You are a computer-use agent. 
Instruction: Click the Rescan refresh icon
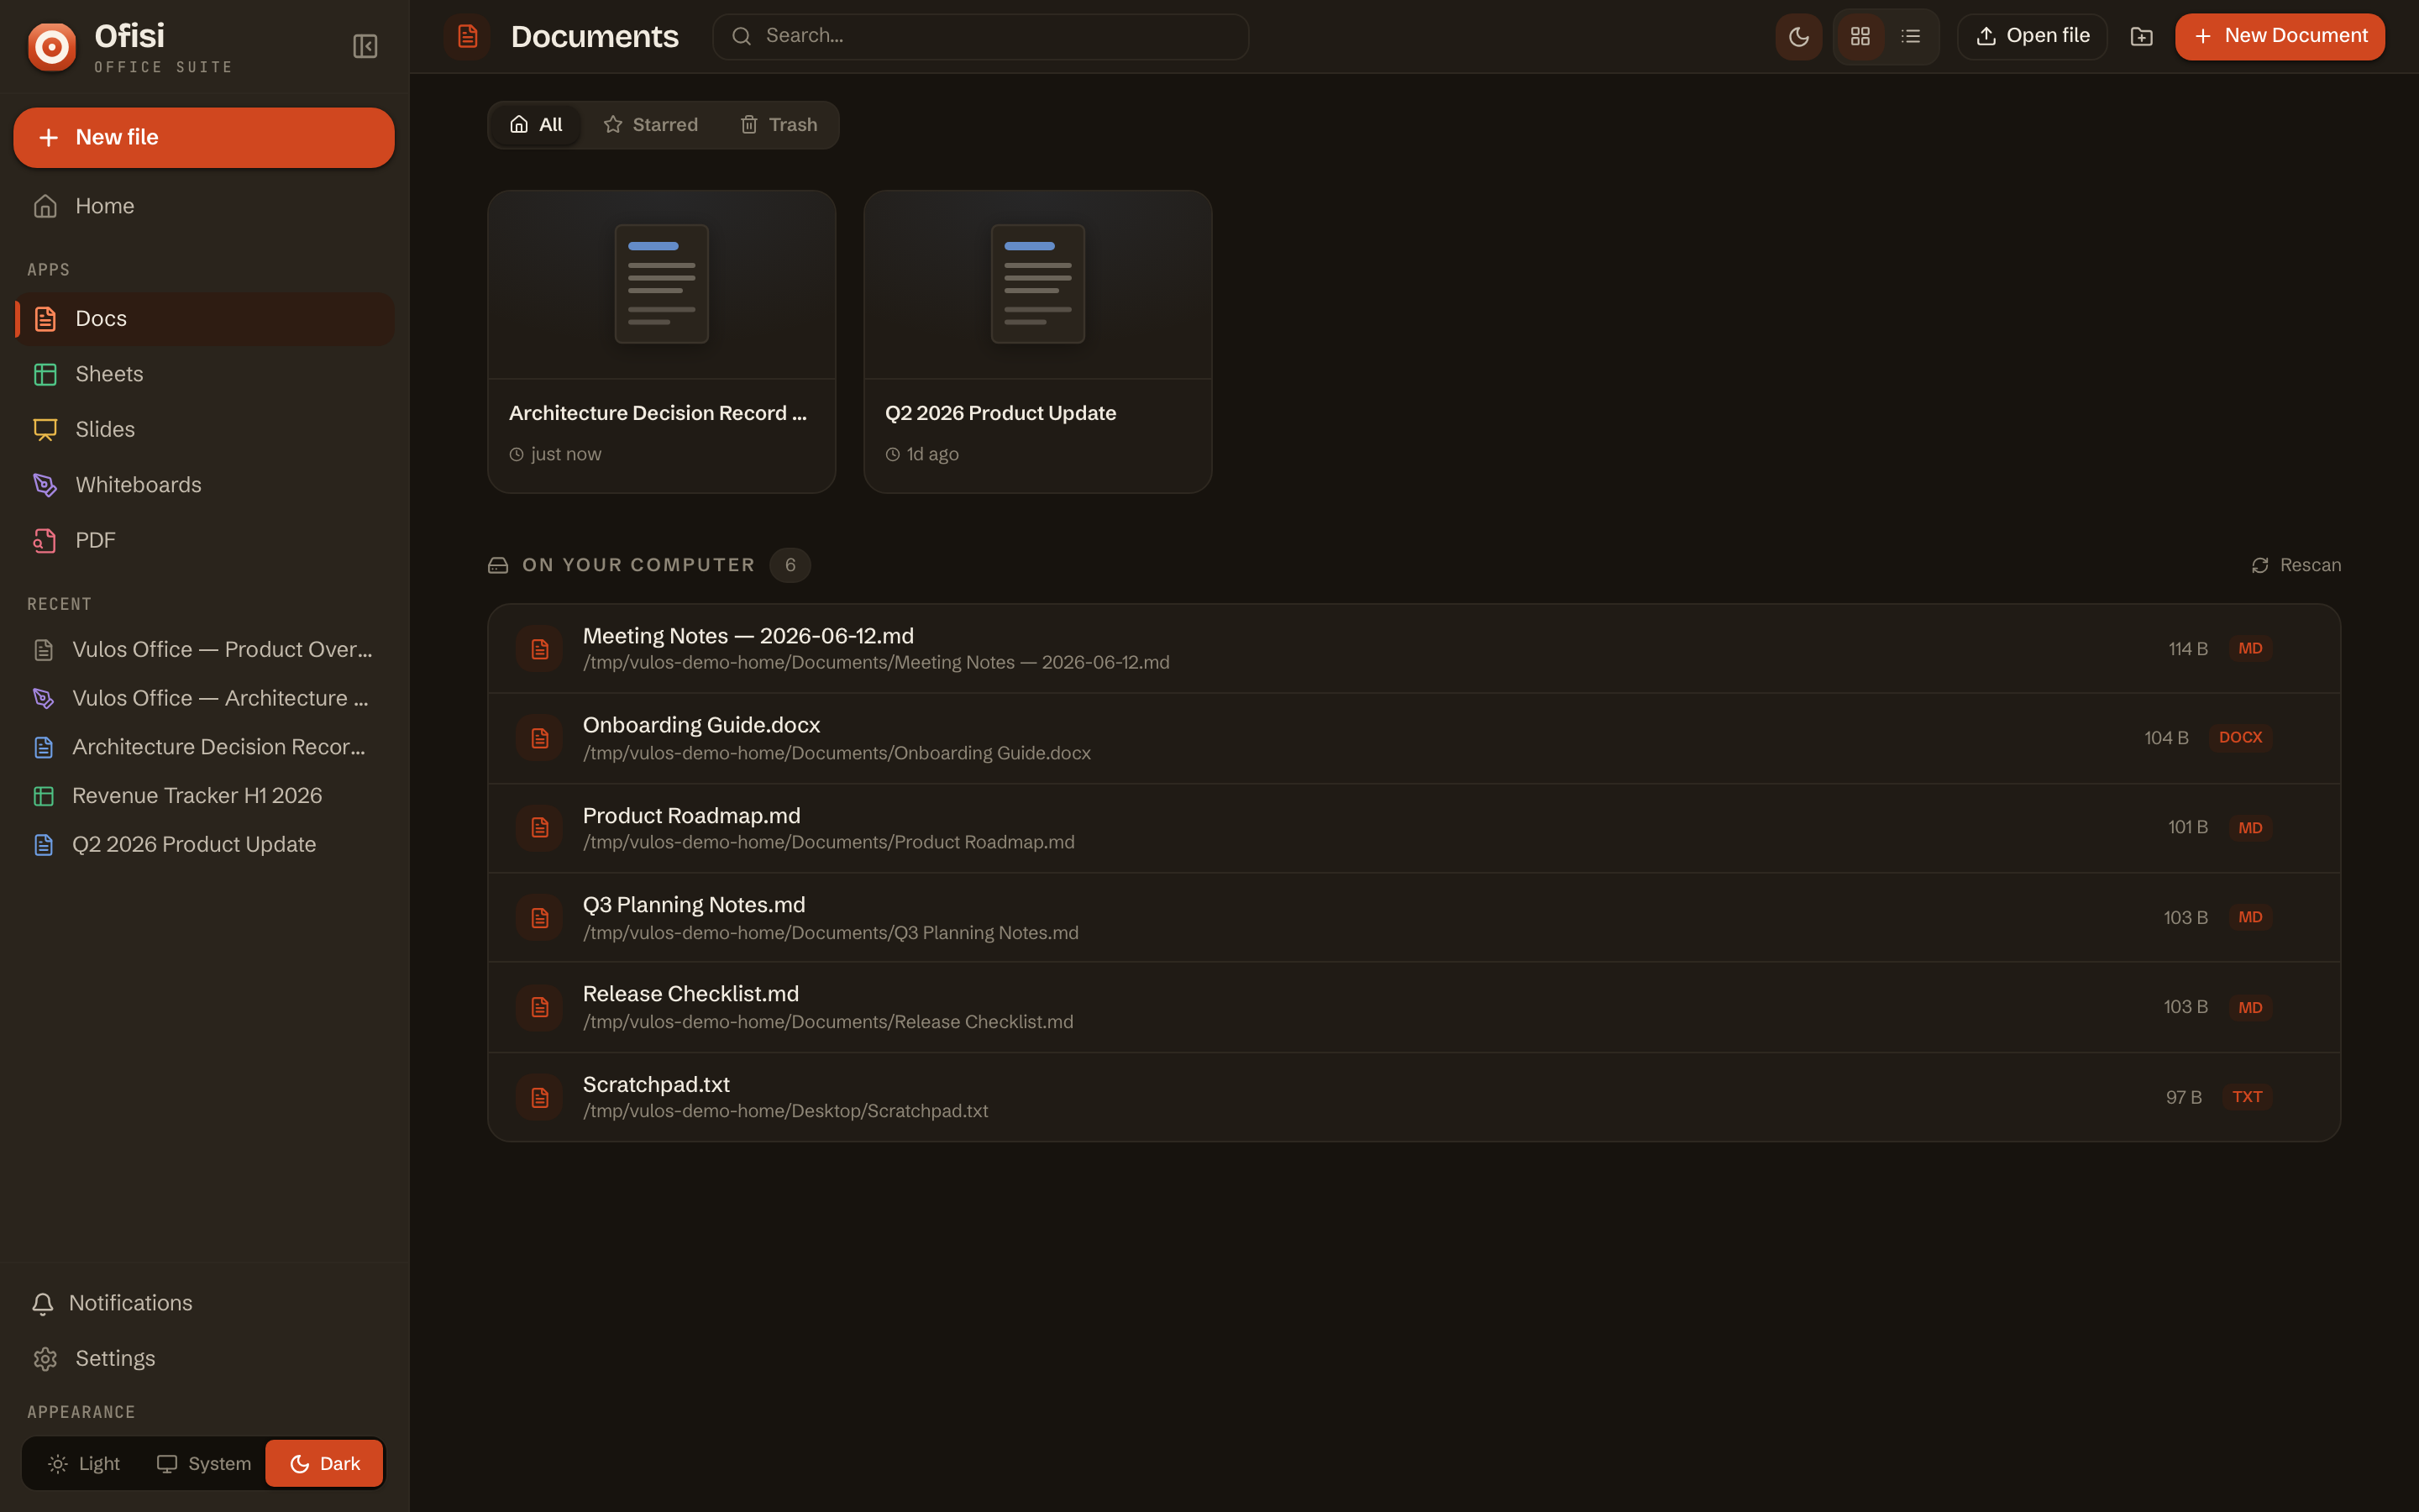point(2260,566)
